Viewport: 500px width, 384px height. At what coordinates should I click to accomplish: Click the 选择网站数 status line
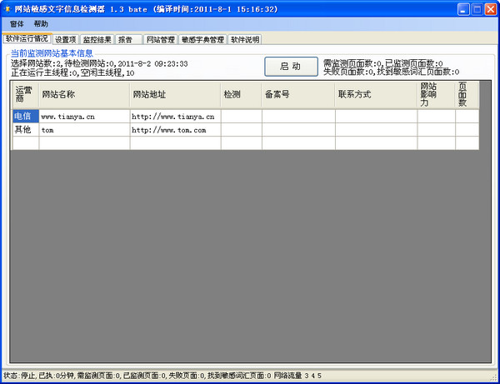(99, 64)
